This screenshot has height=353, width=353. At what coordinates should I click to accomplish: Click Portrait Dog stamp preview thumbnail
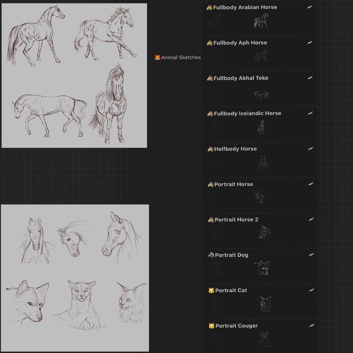click(262, 268)
